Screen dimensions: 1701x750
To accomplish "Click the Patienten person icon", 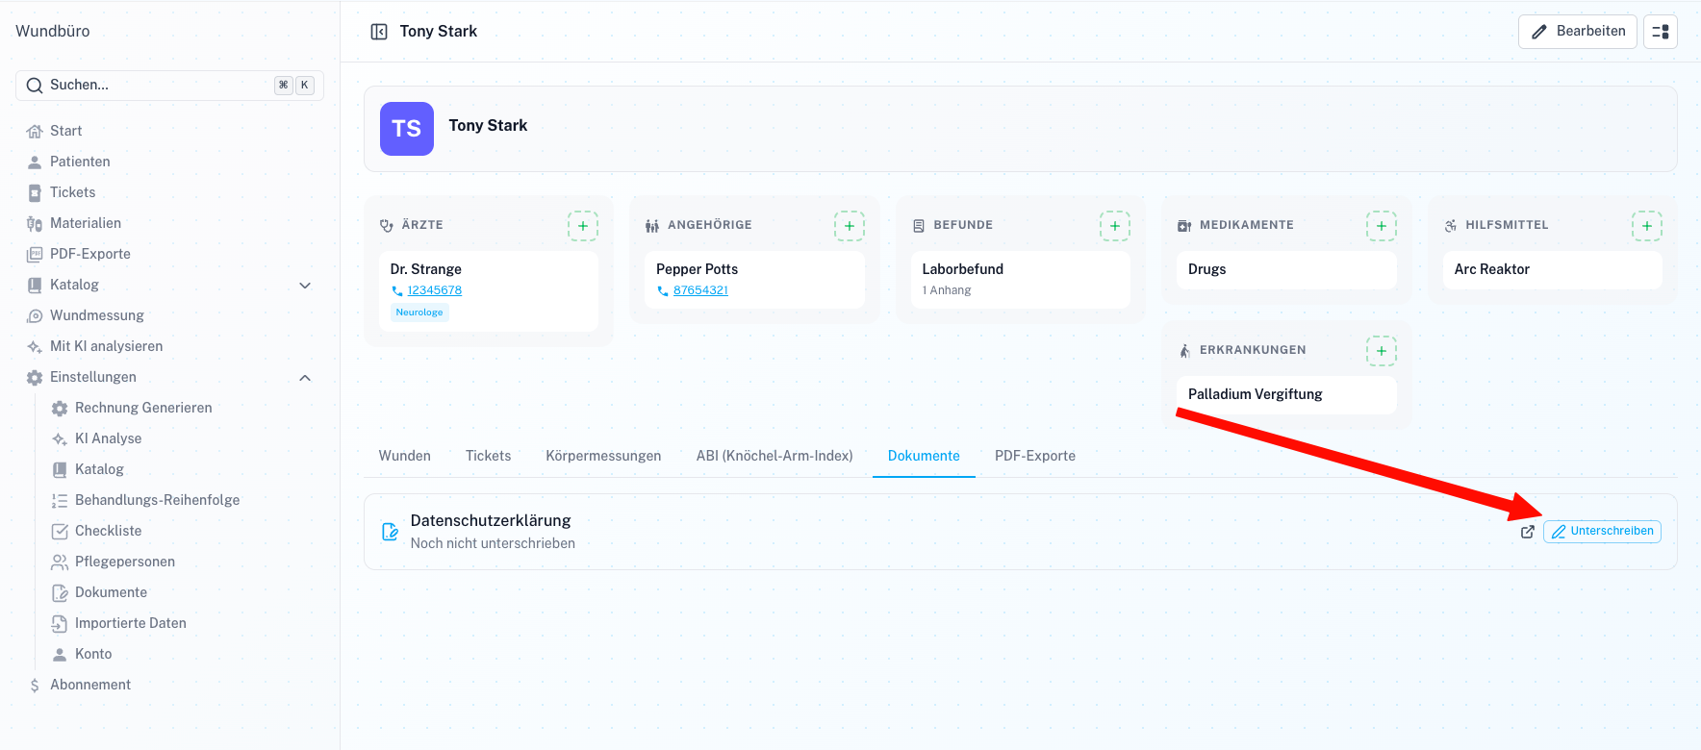I will [35, 162].
